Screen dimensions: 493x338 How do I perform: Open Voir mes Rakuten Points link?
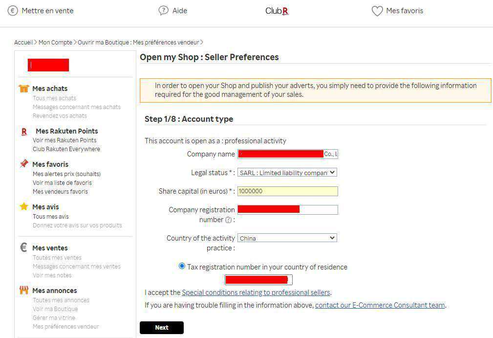(64, 140)
